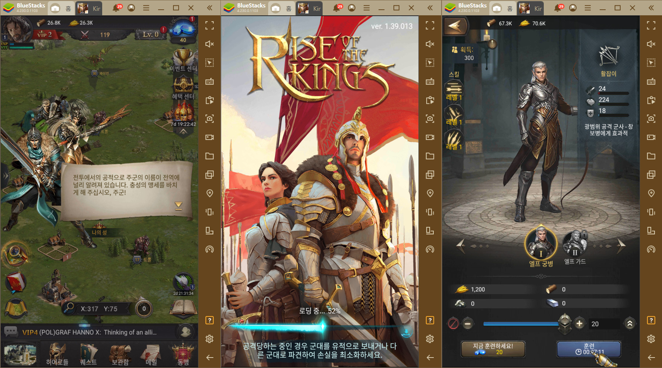This screenshot has width=662, height=368.
Task: Open the world map scroll icon
Action: (x=16, y=309)
